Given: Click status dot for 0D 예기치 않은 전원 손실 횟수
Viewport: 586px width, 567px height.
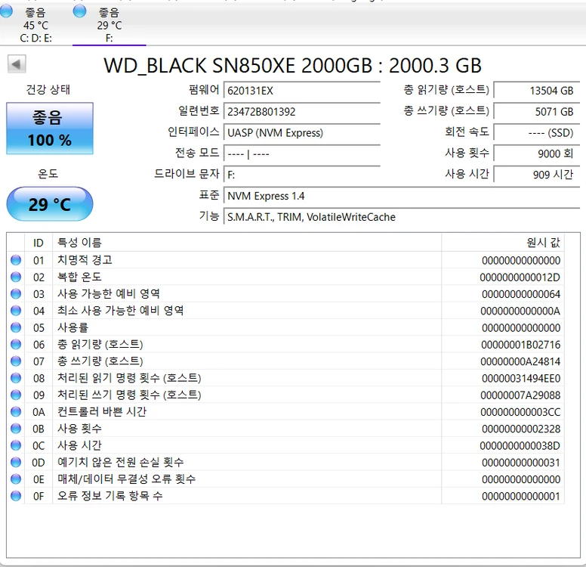Looking at the screenshot, I should click(16, 462).
